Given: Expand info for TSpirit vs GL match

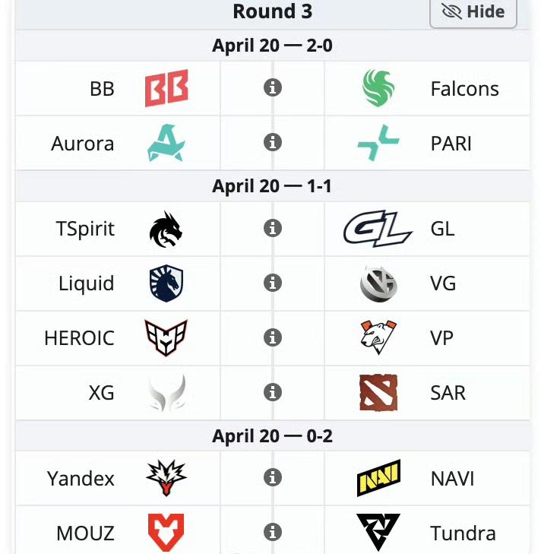Looking at the screenshot, I should point(273,228).
